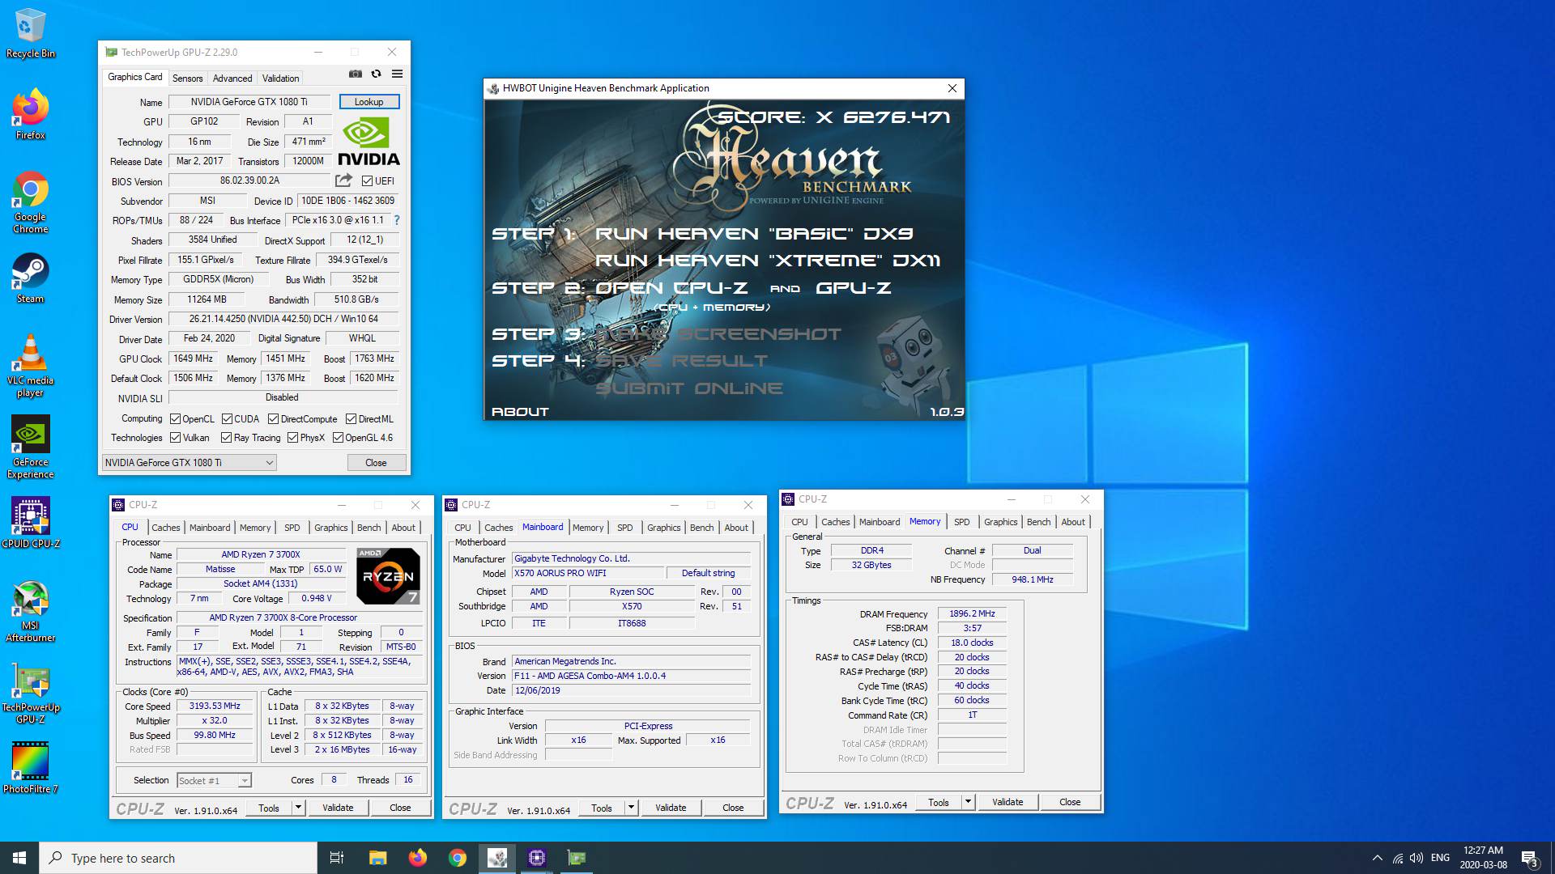Screen dimensions: 1555x874
Task: Click the GPU-Z refresh icon
Action: point(376,74)
